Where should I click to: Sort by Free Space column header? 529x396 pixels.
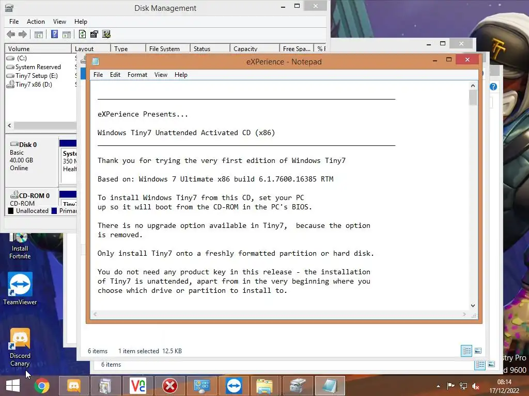tap(297, 49)
